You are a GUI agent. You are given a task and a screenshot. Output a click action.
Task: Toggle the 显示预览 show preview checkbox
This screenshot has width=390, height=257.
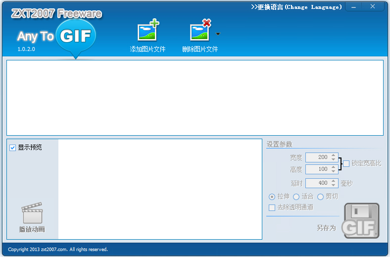pos(13,148)
